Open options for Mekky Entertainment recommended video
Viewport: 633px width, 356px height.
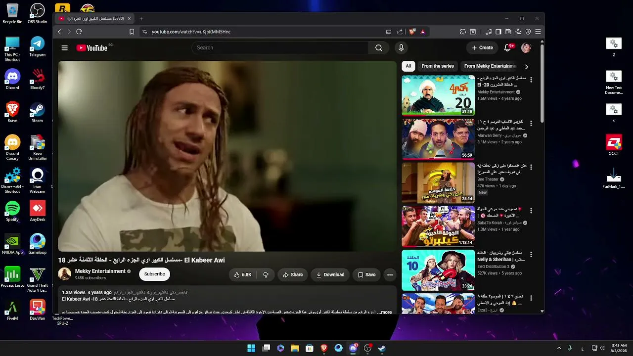click(531, 80)
